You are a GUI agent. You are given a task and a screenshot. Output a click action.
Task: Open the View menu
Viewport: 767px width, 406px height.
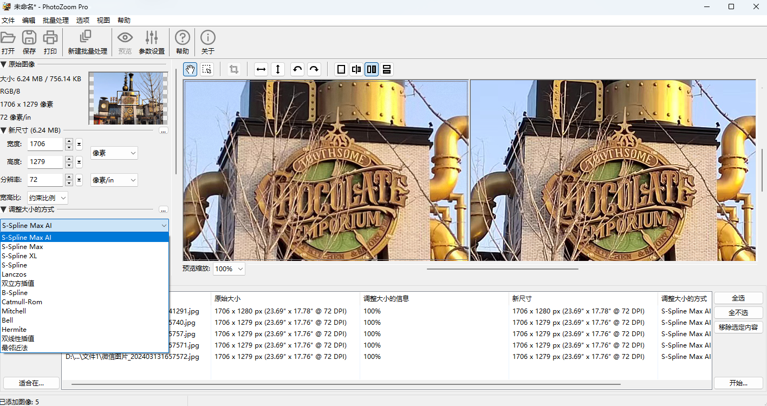[103, 21]
